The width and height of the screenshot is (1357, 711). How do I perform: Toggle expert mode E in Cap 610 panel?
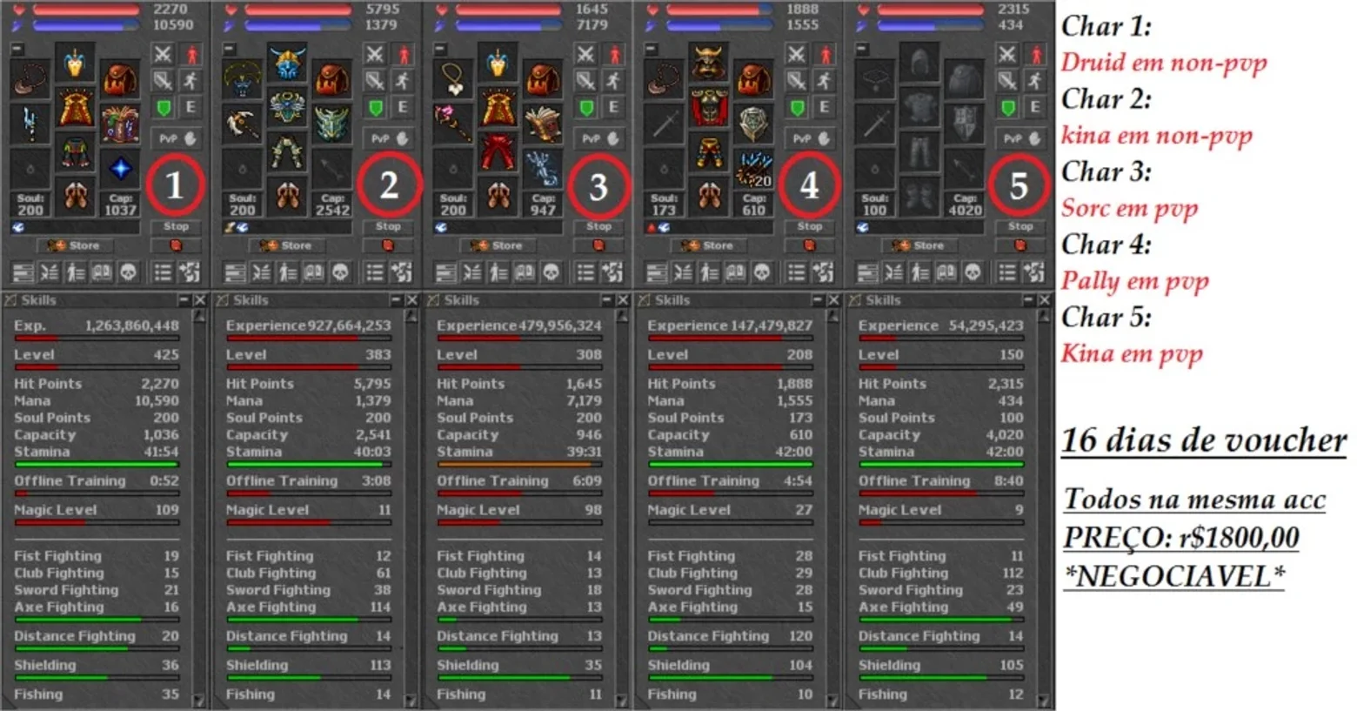click(x=826, y=108)
